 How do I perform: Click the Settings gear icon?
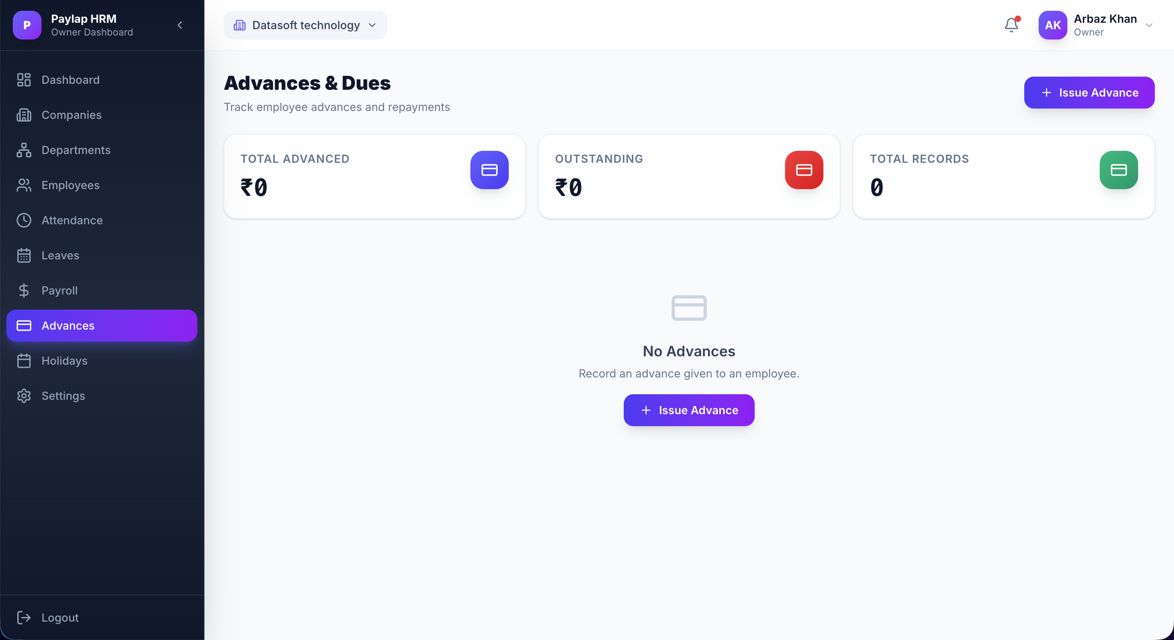point(24,395)
